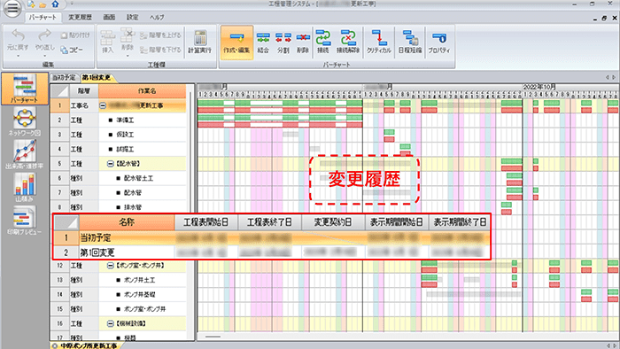Click the 接続 connect bars icon
The width and height of the screenshot is (620, 349).
click(x=322, y=43)
